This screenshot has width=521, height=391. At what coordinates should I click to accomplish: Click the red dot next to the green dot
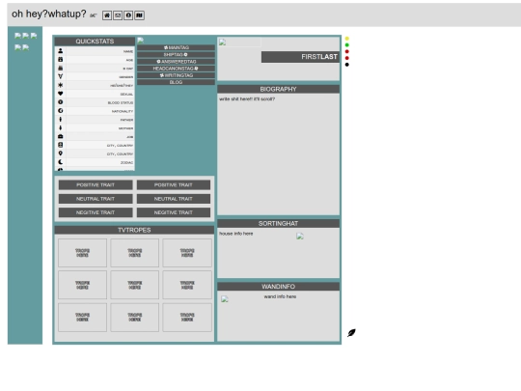(347, 51)
